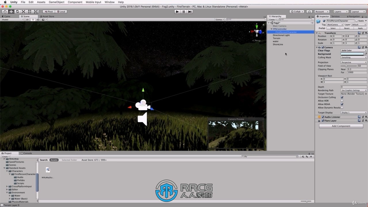Click the prefab Revert button
The image size is (368, 207).
click(x=347, y=28)
